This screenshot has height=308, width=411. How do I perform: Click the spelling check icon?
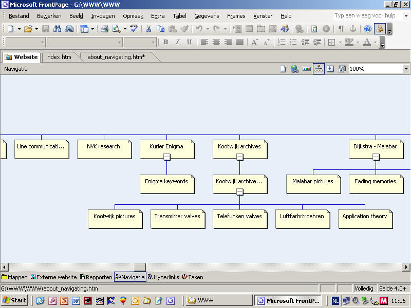[134, 29]
